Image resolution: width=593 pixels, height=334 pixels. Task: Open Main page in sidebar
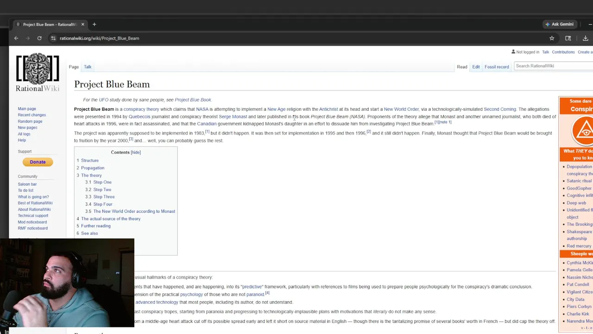point(27,109)
